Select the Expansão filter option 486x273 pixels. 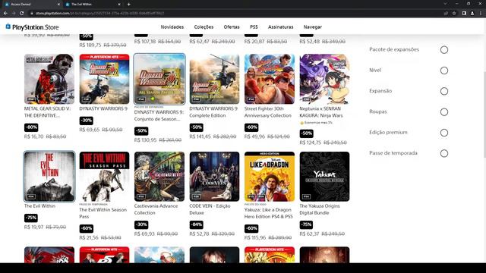coord(443,91)
